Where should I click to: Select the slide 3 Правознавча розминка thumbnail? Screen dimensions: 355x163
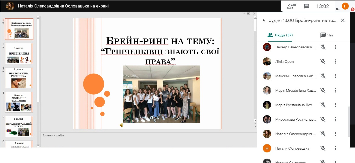tap(19, 78)
